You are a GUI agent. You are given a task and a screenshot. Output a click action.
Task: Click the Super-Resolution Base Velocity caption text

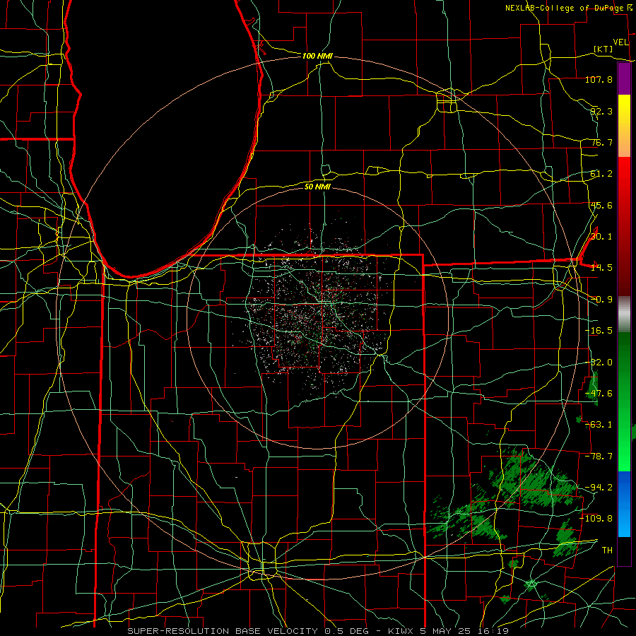coord(318,631)
